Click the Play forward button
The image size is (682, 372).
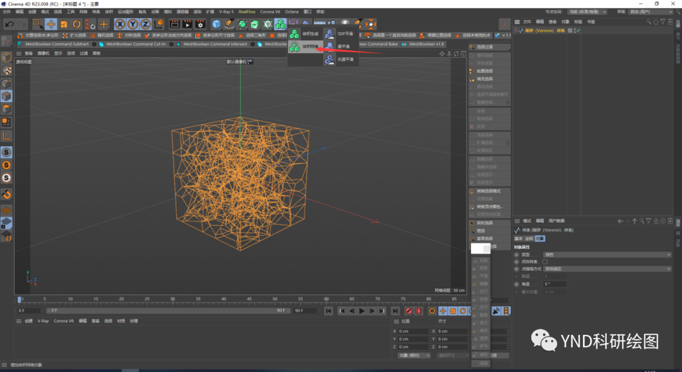pyautogui.click(x=362, y=311)
